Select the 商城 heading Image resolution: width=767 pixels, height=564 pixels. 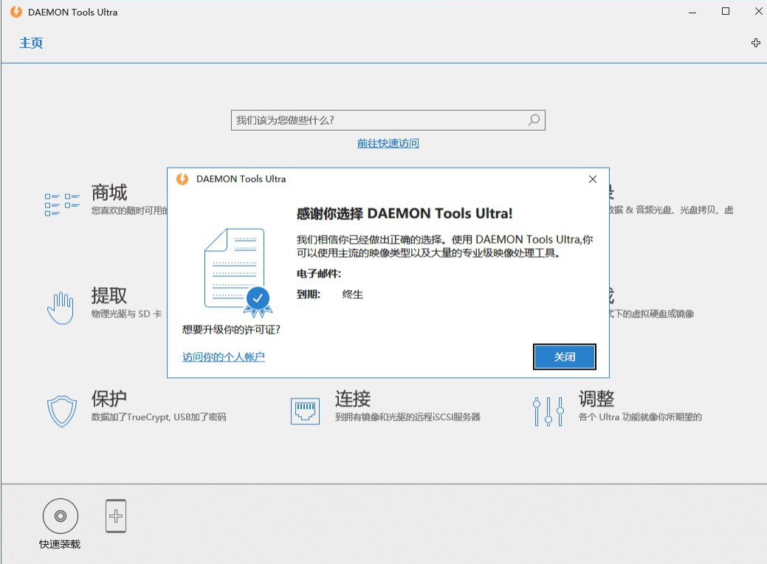(109, 192)
